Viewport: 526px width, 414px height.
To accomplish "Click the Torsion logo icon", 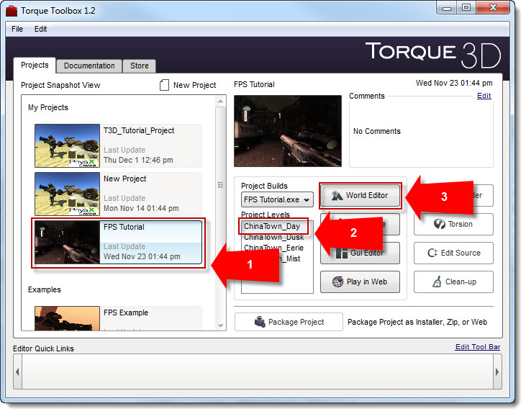I will point(440,224).
